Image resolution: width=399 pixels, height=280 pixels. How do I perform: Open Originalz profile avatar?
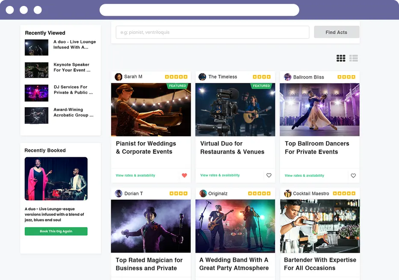coord(203,194)
